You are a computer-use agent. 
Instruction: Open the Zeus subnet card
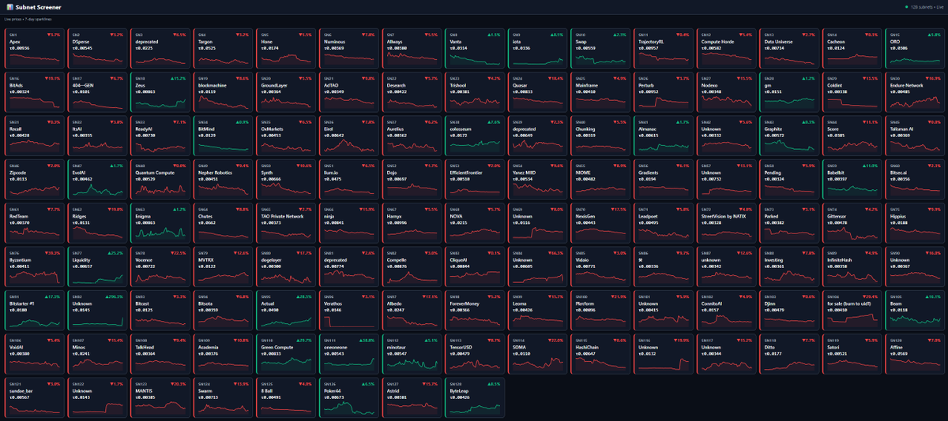click(x=160, y=94)
